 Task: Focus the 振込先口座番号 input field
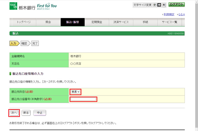pos(83,99)
